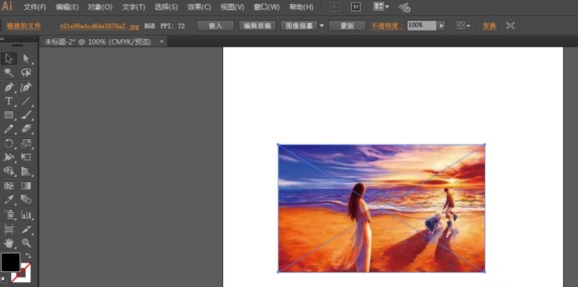
Task: Select the Symbol Sprayer tool
Action: [x=9, y=215]
